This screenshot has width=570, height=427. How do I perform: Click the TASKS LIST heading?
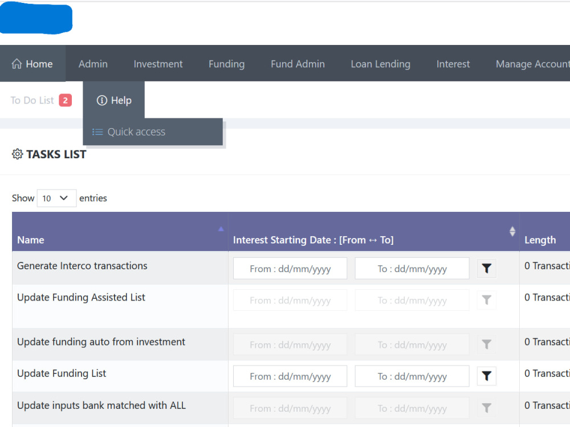pos(56,154)
